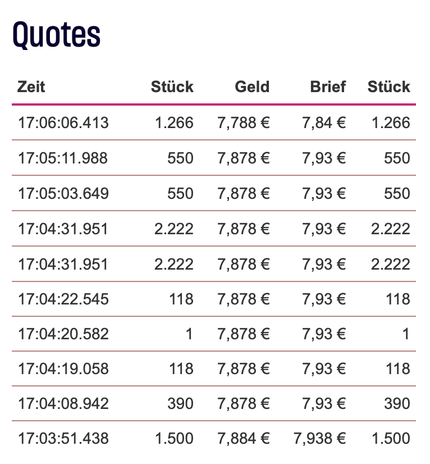
Task: Click the Brief value in the 17:04:20.582 row
Action: coord(324,334)
